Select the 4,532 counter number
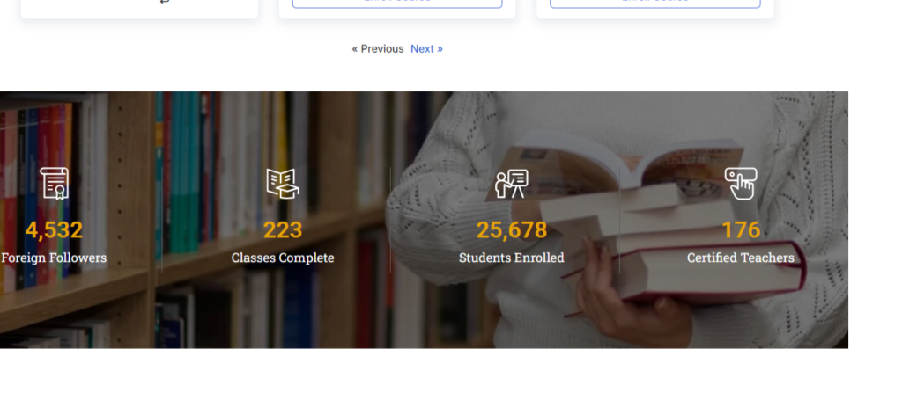This screenshot has width=902, height=400. tap(54, 230)
